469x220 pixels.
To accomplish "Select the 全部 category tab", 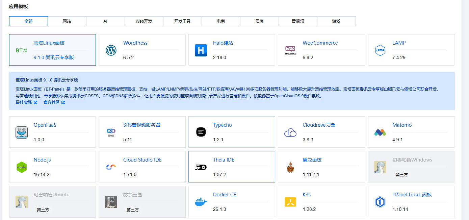I will 28,21.
